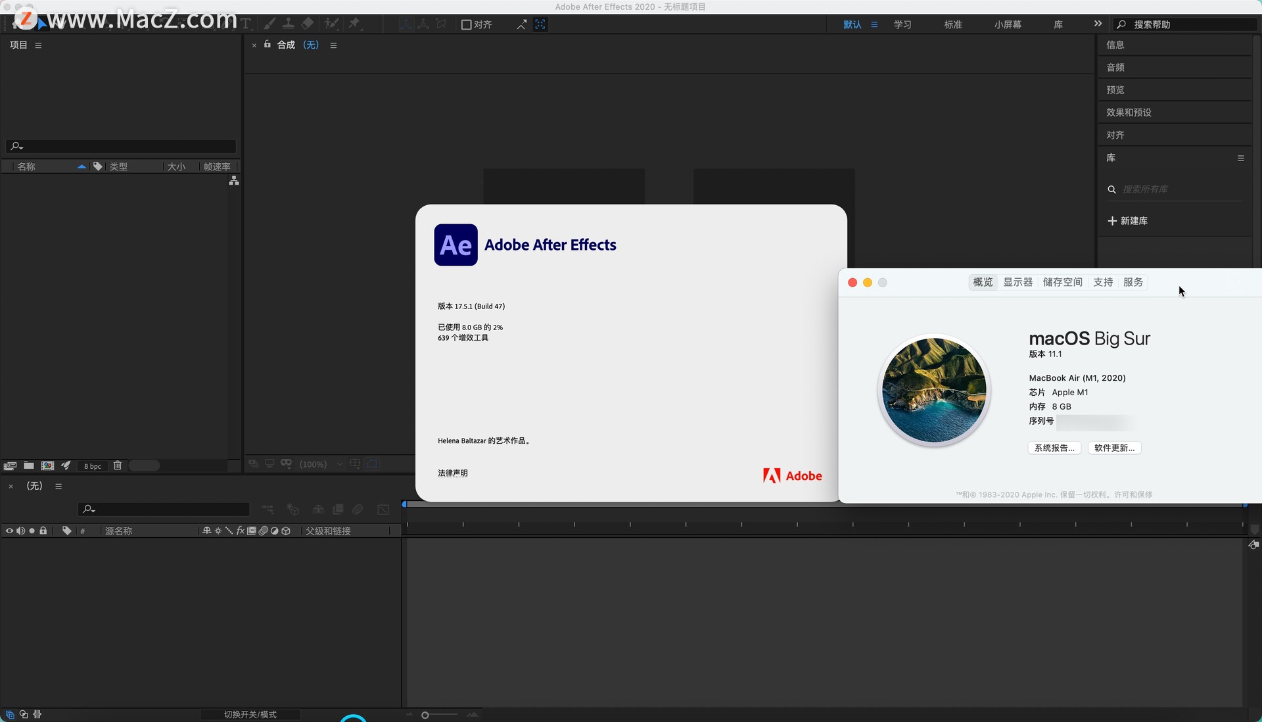Expand the Transfer Controls pane icon
Image resolution: width=1262 pixels, height=722 pixels.
pyautogui.click(x=24, y=714)
